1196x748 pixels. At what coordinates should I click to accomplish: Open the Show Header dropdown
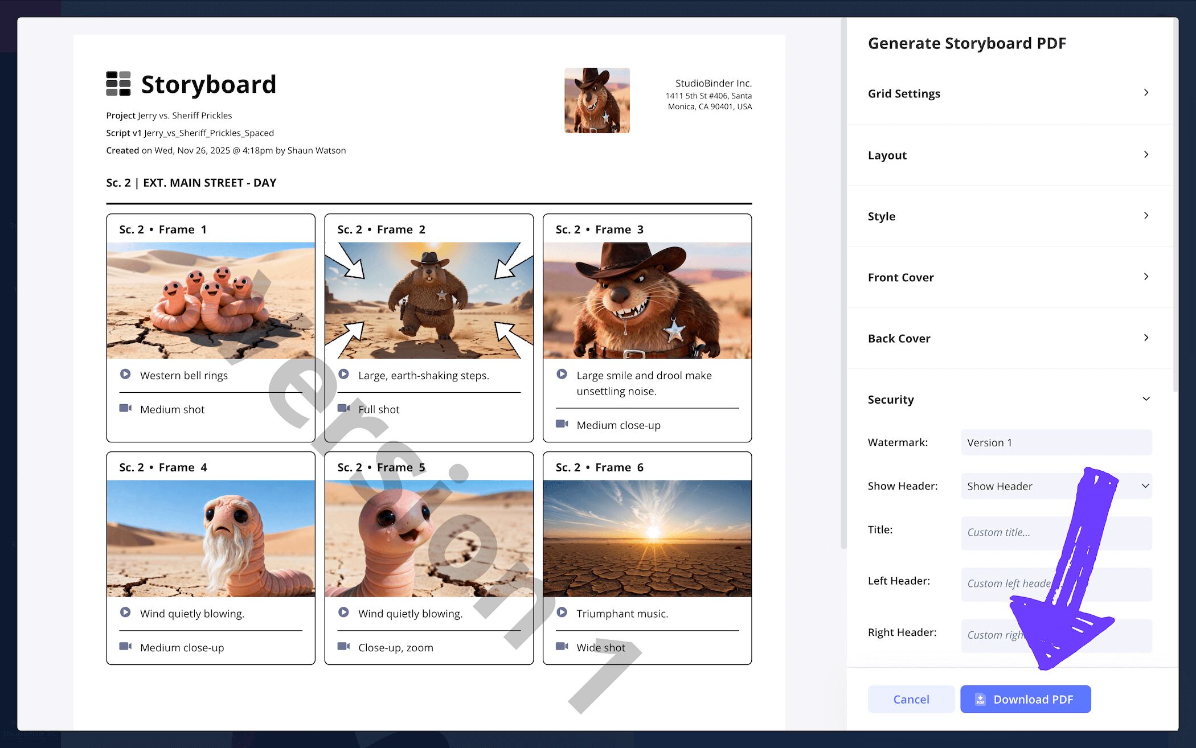pyautogui.click(x=1055, y=486)
